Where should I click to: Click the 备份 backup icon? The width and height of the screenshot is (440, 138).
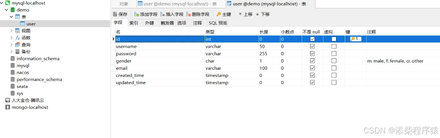tap(18, 52)
